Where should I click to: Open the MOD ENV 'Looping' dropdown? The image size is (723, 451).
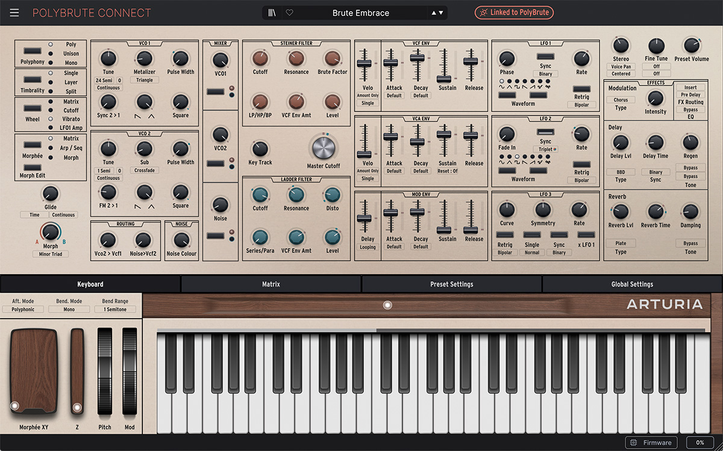(x=368, y=247)
